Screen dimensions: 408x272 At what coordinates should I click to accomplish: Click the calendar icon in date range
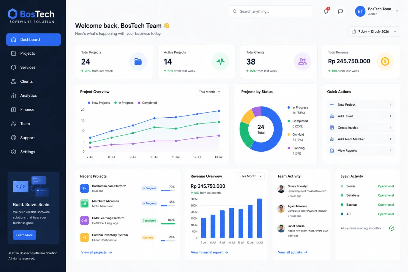coord(354,31)
